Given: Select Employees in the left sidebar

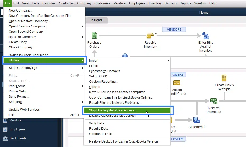Looking at the screenshot, I should (17, 129).
